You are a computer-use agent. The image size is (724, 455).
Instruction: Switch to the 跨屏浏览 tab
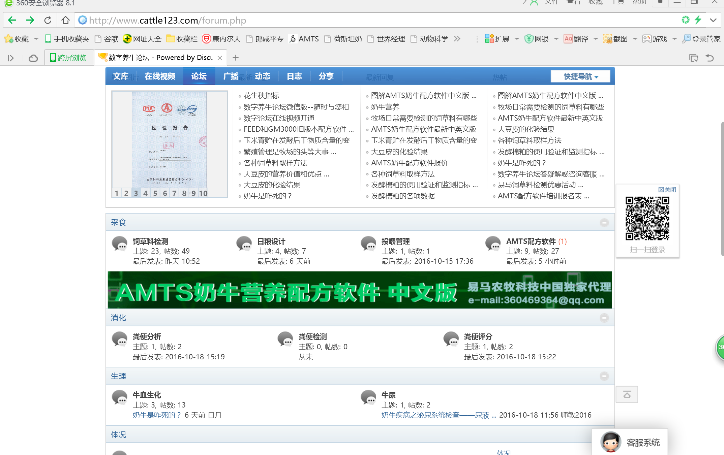(x=69, y=58)
